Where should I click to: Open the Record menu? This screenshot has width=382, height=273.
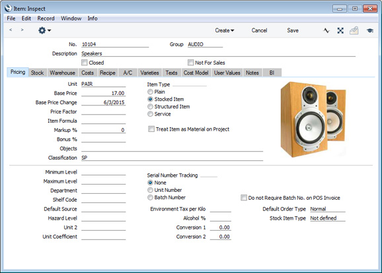46,18
